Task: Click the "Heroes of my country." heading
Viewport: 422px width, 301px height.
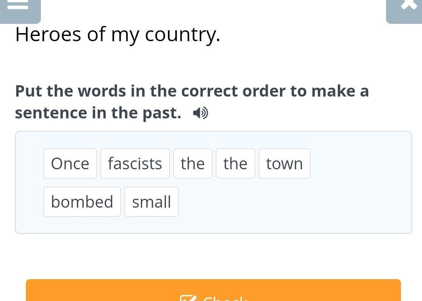Action: coord(118,34)
